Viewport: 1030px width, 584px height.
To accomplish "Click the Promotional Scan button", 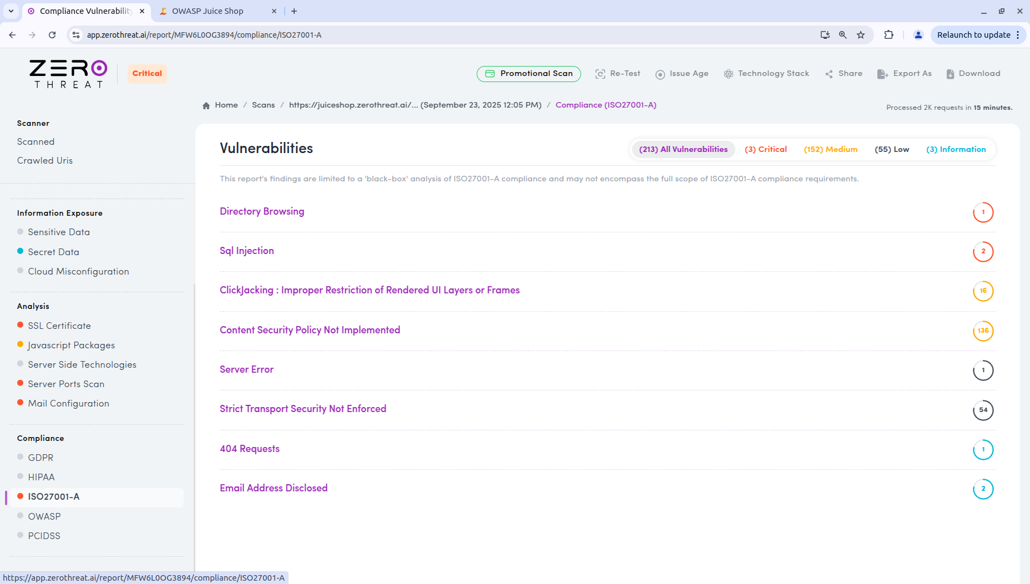I will 528,74.
